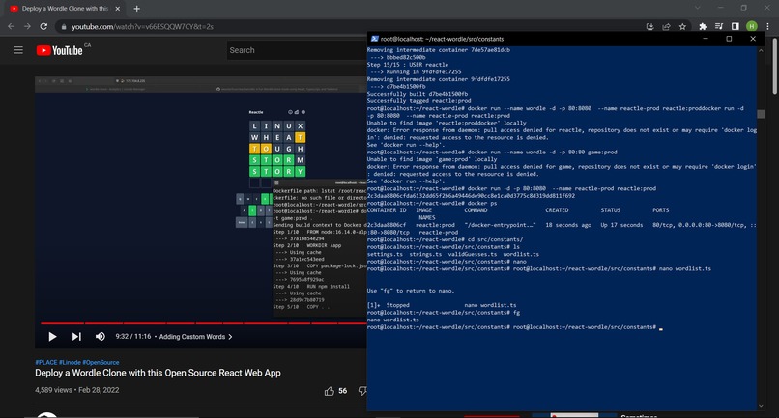Open the #PLACE hashtag link
This screenshot has height=418, width=779.
point(46,362)
